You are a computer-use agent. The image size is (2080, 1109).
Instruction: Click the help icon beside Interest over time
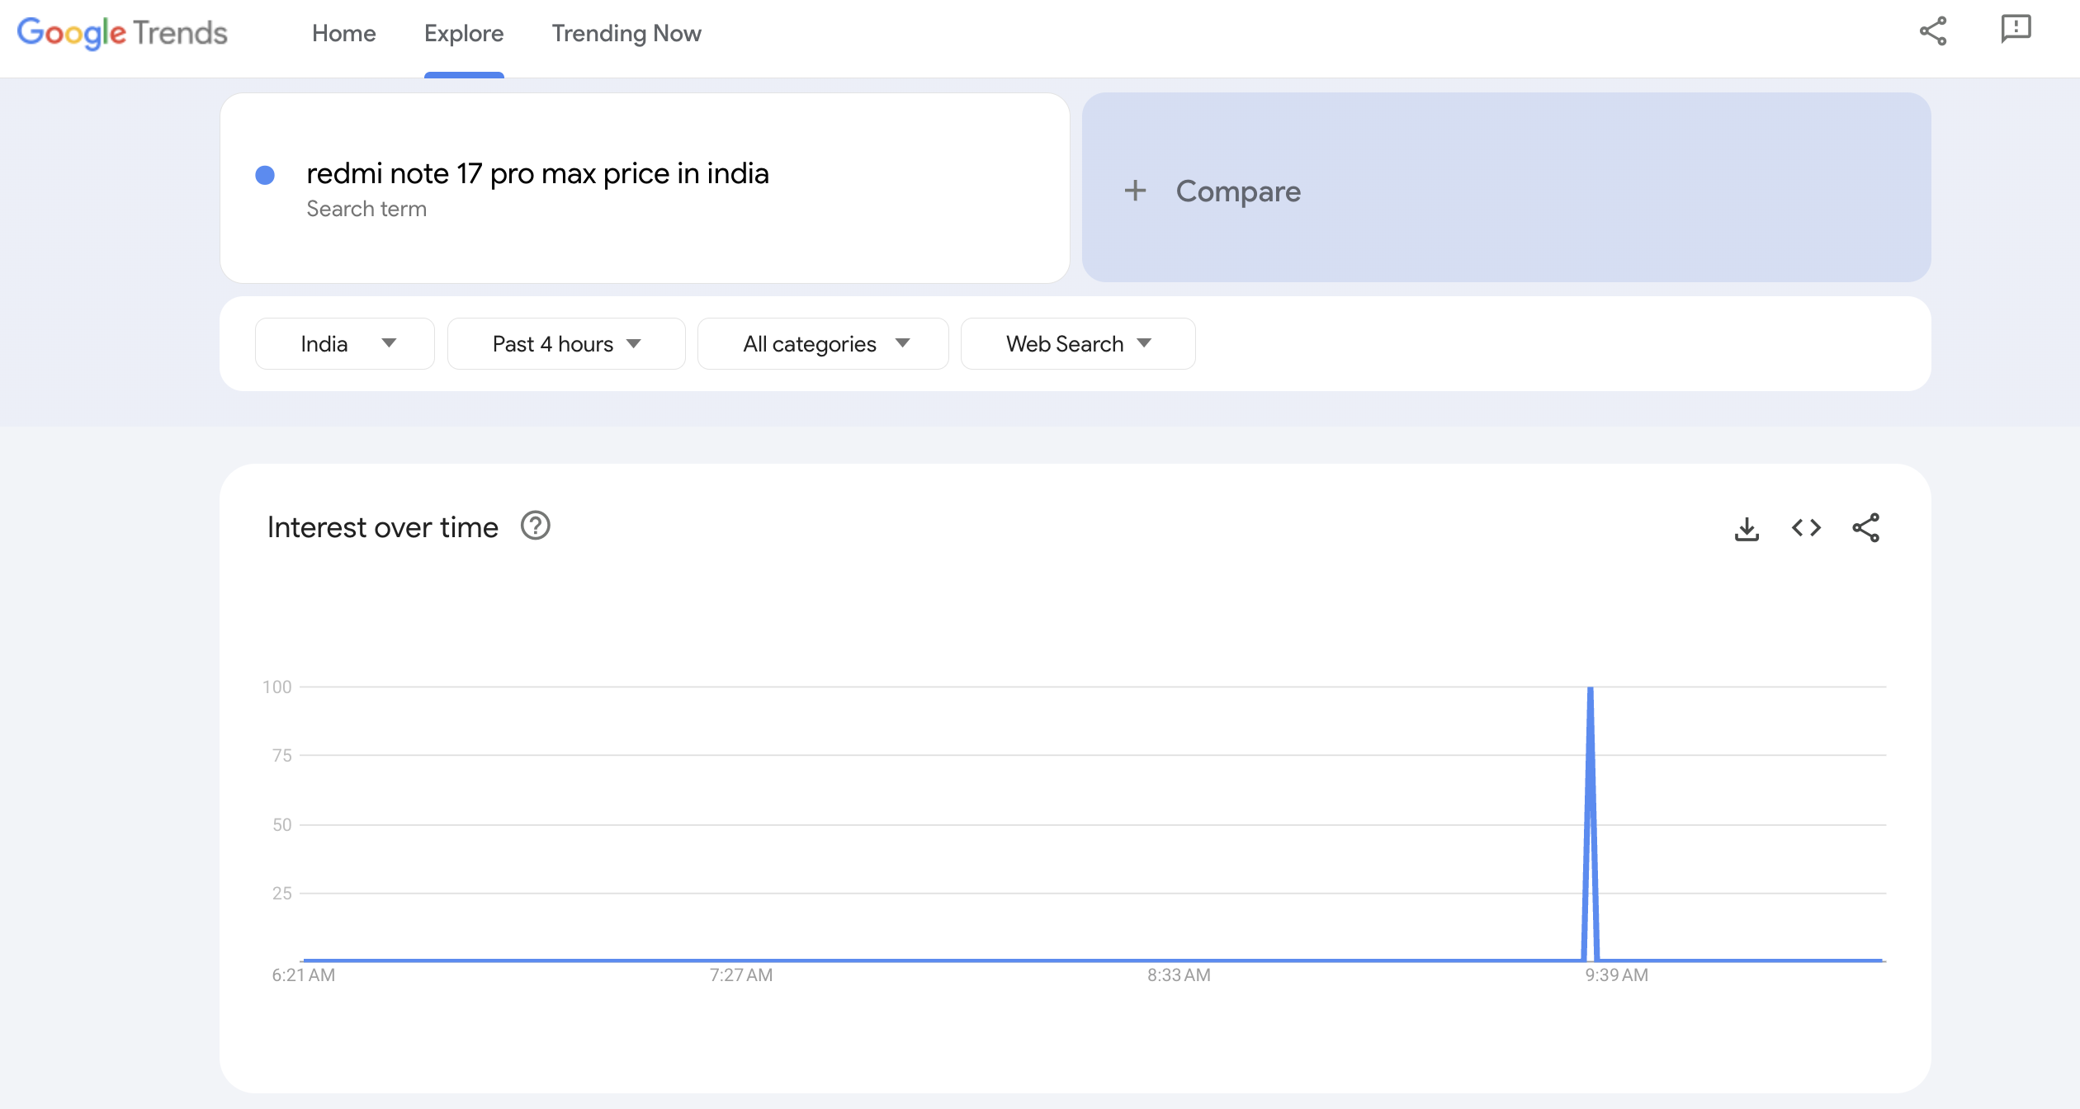point(536,526)
